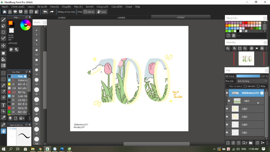
Task: Hide the @khiemvu197 layer
Action: (227, 93)
